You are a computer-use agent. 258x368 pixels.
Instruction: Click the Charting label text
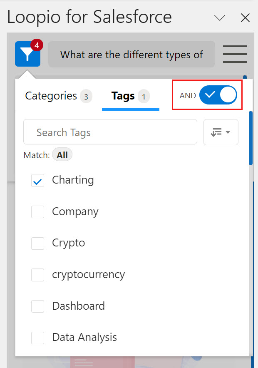click(x=73, y=180)
